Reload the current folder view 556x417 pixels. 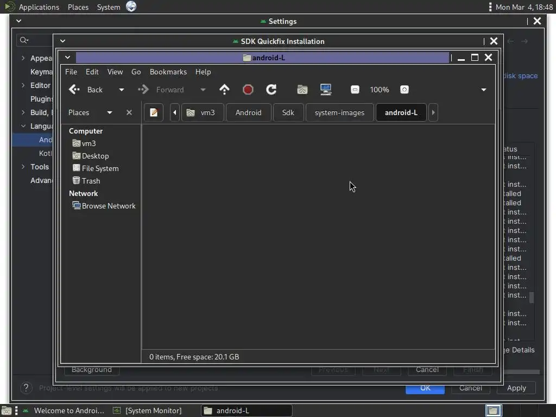(271, 90)
